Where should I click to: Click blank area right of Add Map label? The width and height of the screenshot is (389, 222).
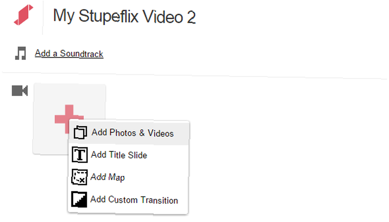tap(156, 177)
